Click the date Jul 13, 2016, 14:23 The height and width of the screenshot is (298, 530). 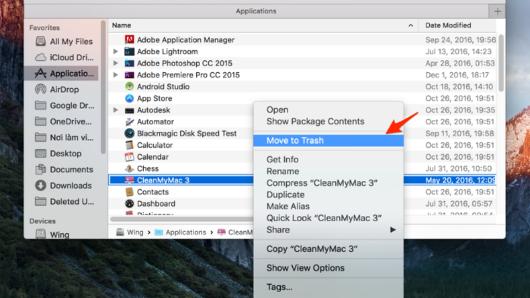458,52
